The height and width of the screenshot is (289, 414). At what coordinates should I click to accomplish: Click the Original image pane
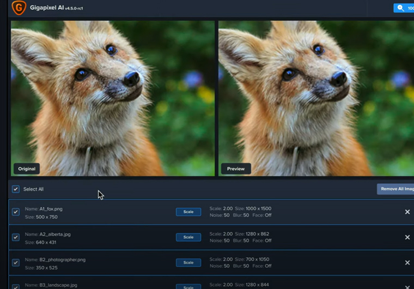pos(113,98)
